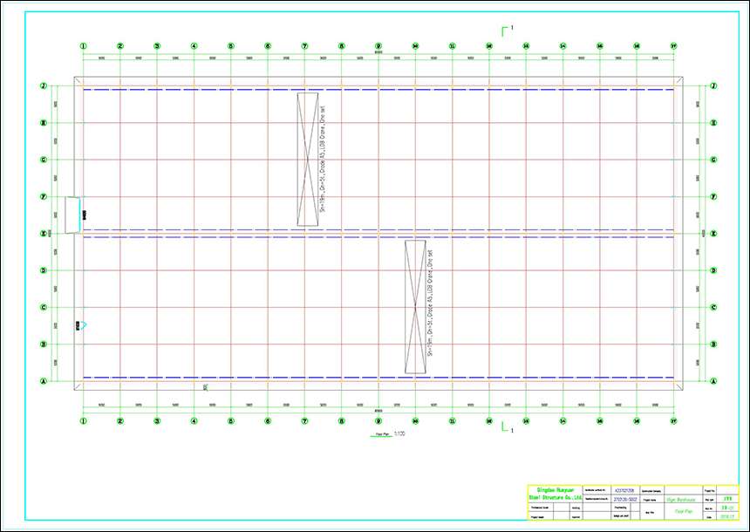Select the upper crane annotation text

point(322,160)
